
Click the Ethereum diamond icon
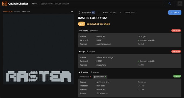(79, 12)
